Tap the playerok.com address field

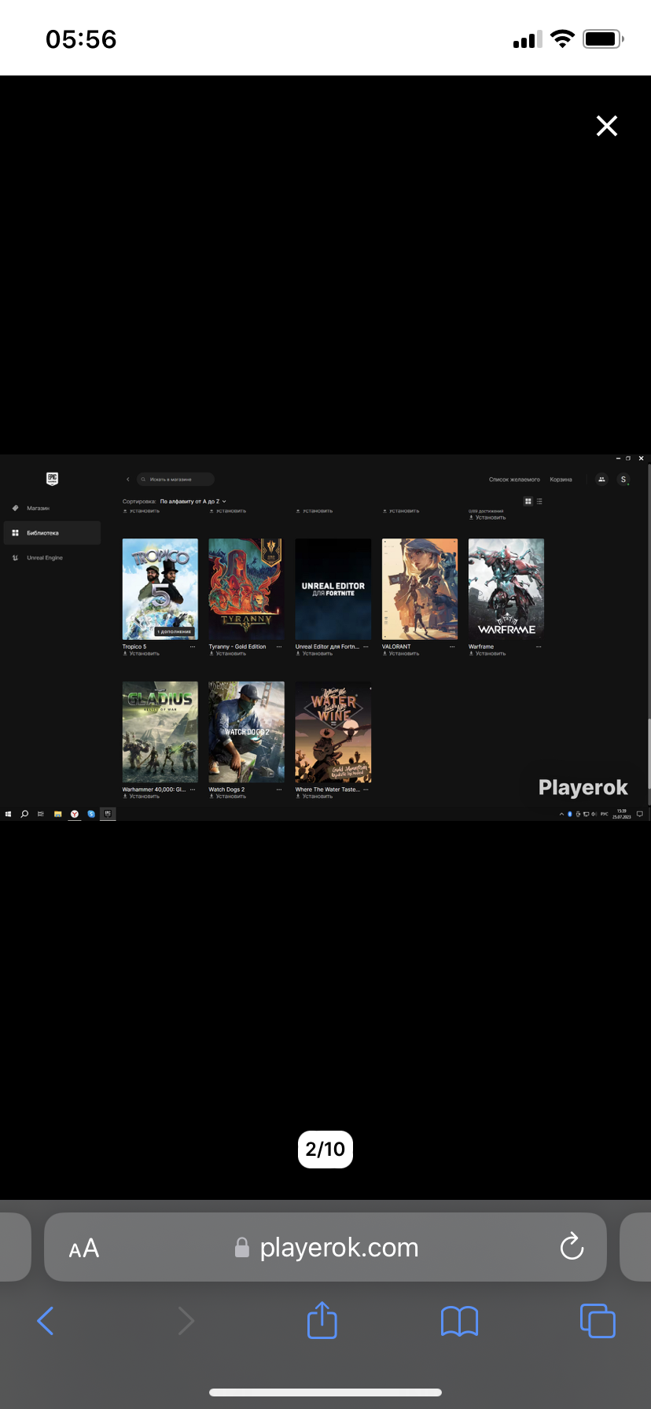click(325, 1247)
